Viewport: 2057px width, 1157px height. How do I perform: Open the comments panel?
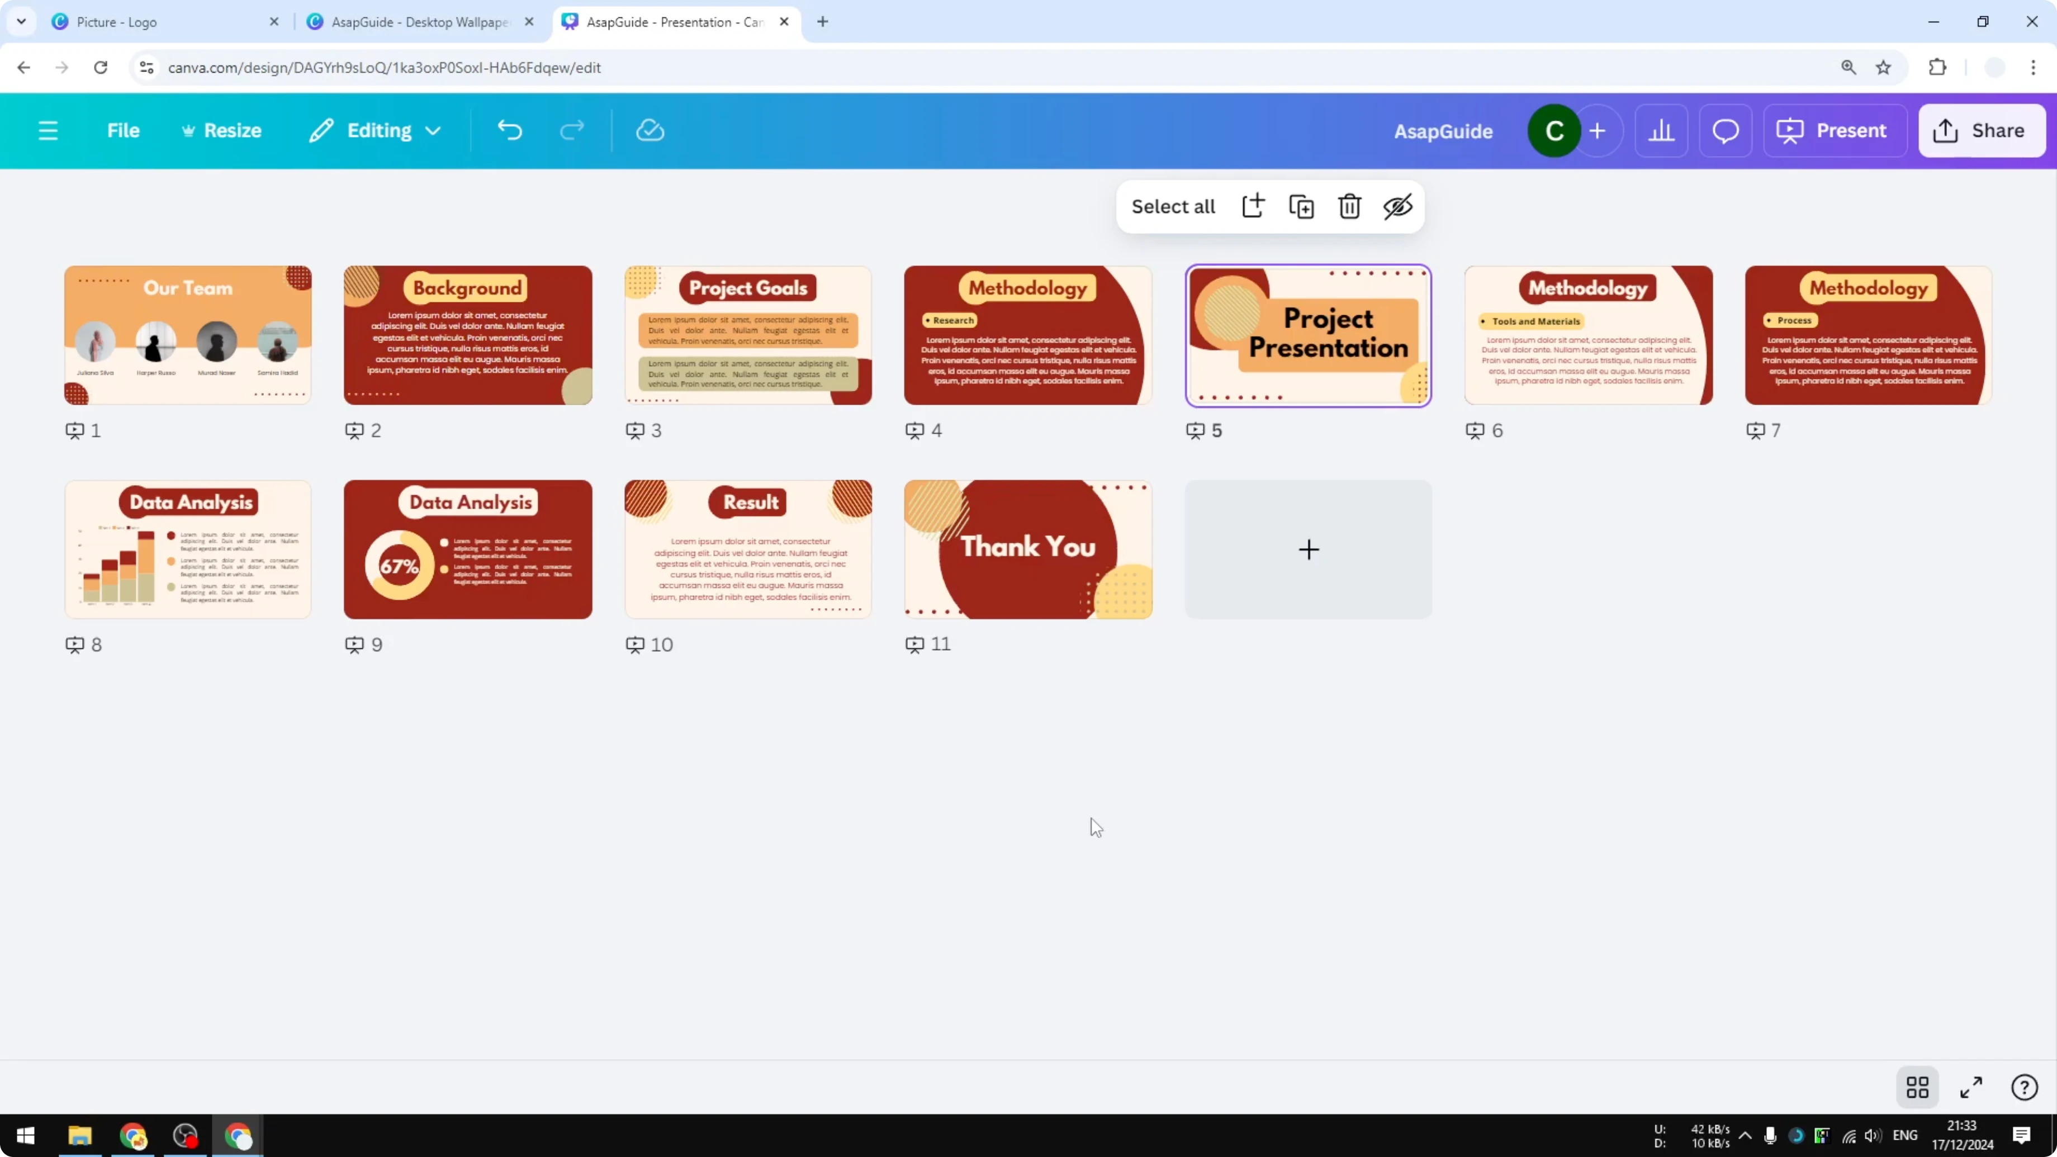coord(1726,130)
